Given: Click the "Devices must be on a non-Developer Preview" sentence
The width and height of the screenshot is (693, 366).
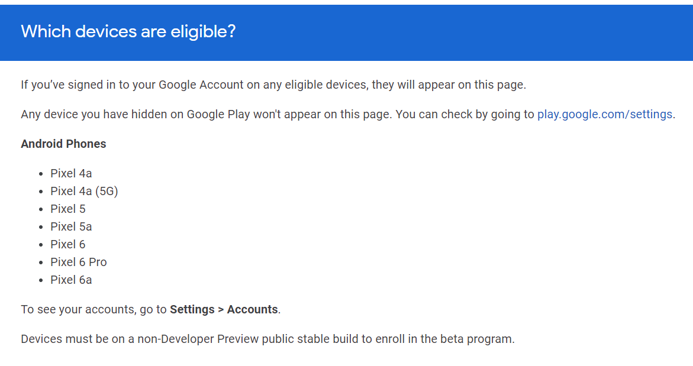Looking at the screenshot, I should pos(267,339).
